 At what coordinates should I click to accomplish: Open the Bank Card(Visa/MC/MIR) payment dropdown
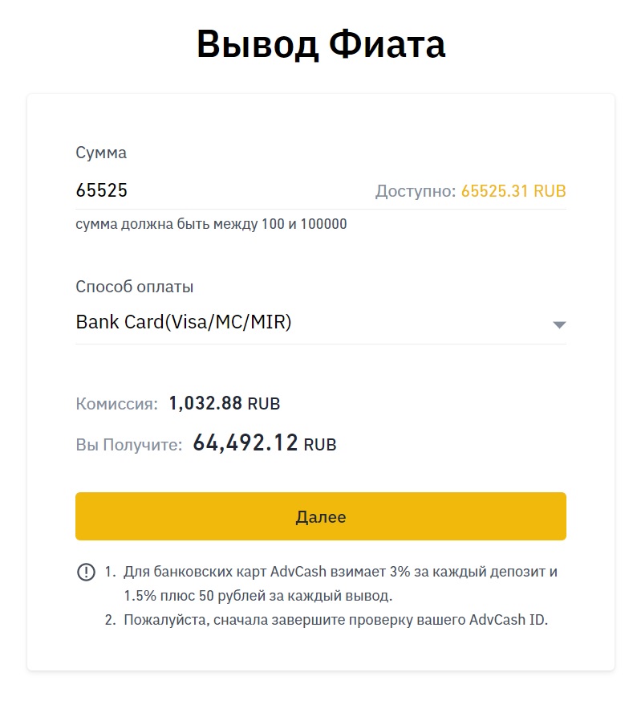[321, 322]
